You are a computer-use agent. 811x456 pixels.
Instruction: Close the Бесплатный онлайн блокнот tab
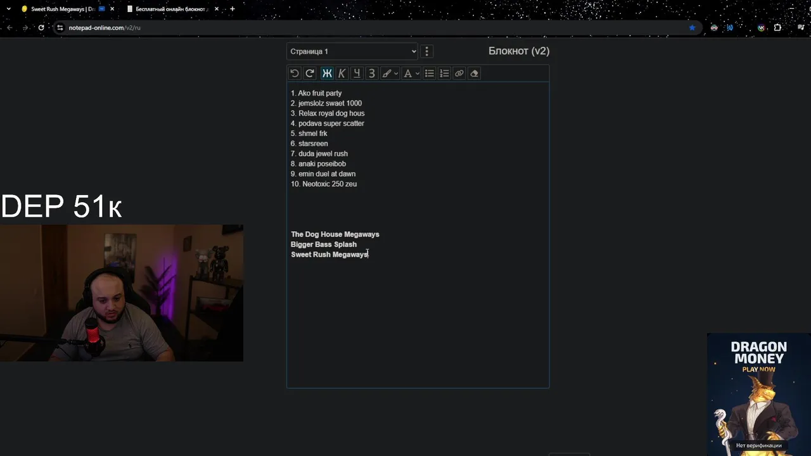217,9
